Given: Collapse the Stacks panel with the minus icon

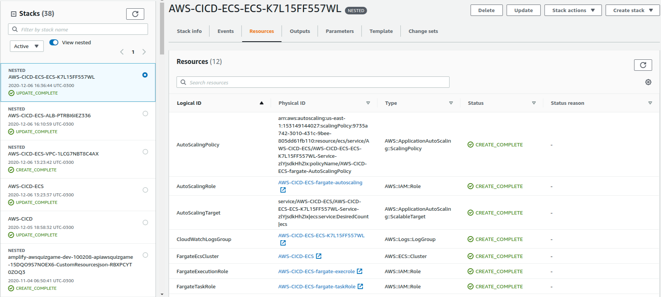Looking at the screenshot, I should [14, 14].
